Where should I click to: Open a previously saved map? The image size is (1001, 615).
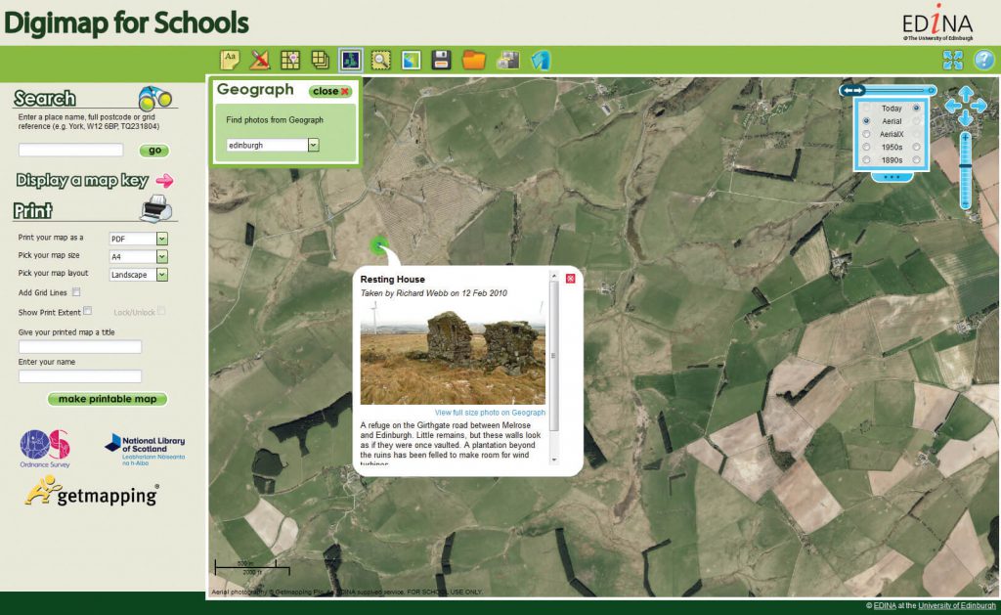click(473, 59)
